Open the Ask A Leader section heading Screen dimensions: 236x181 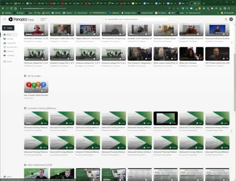(32, 76)
